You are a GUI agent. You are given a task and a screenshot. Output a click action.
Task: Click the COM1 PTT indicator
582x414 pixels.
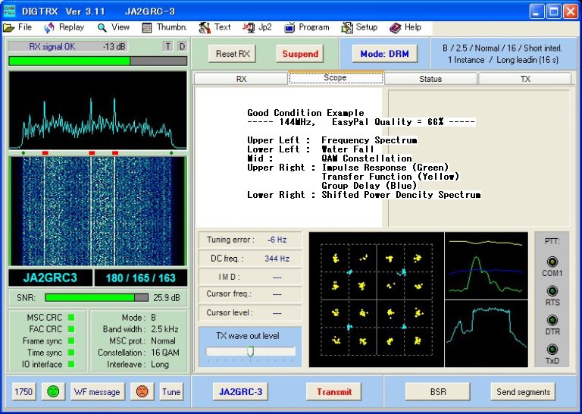[552, 262]
